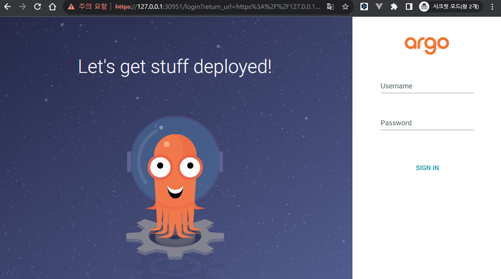Focus the address bar URL

[x=218, y=6]
